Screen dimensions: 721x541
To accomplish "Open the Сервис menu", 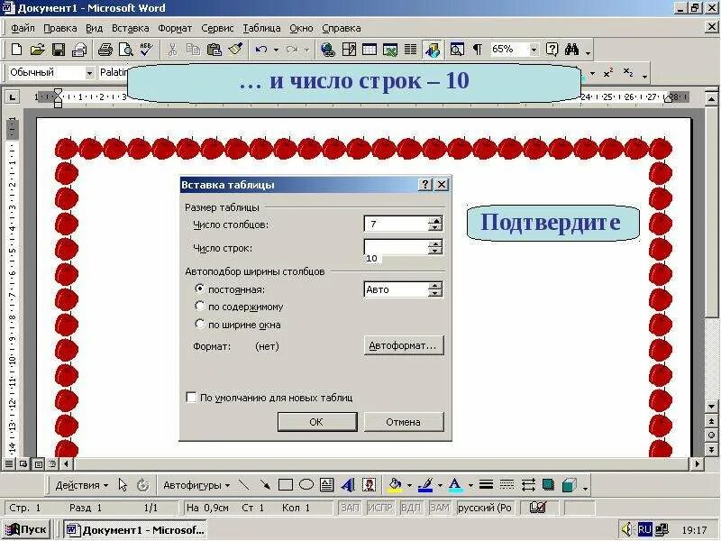I will tap(217, 28).
